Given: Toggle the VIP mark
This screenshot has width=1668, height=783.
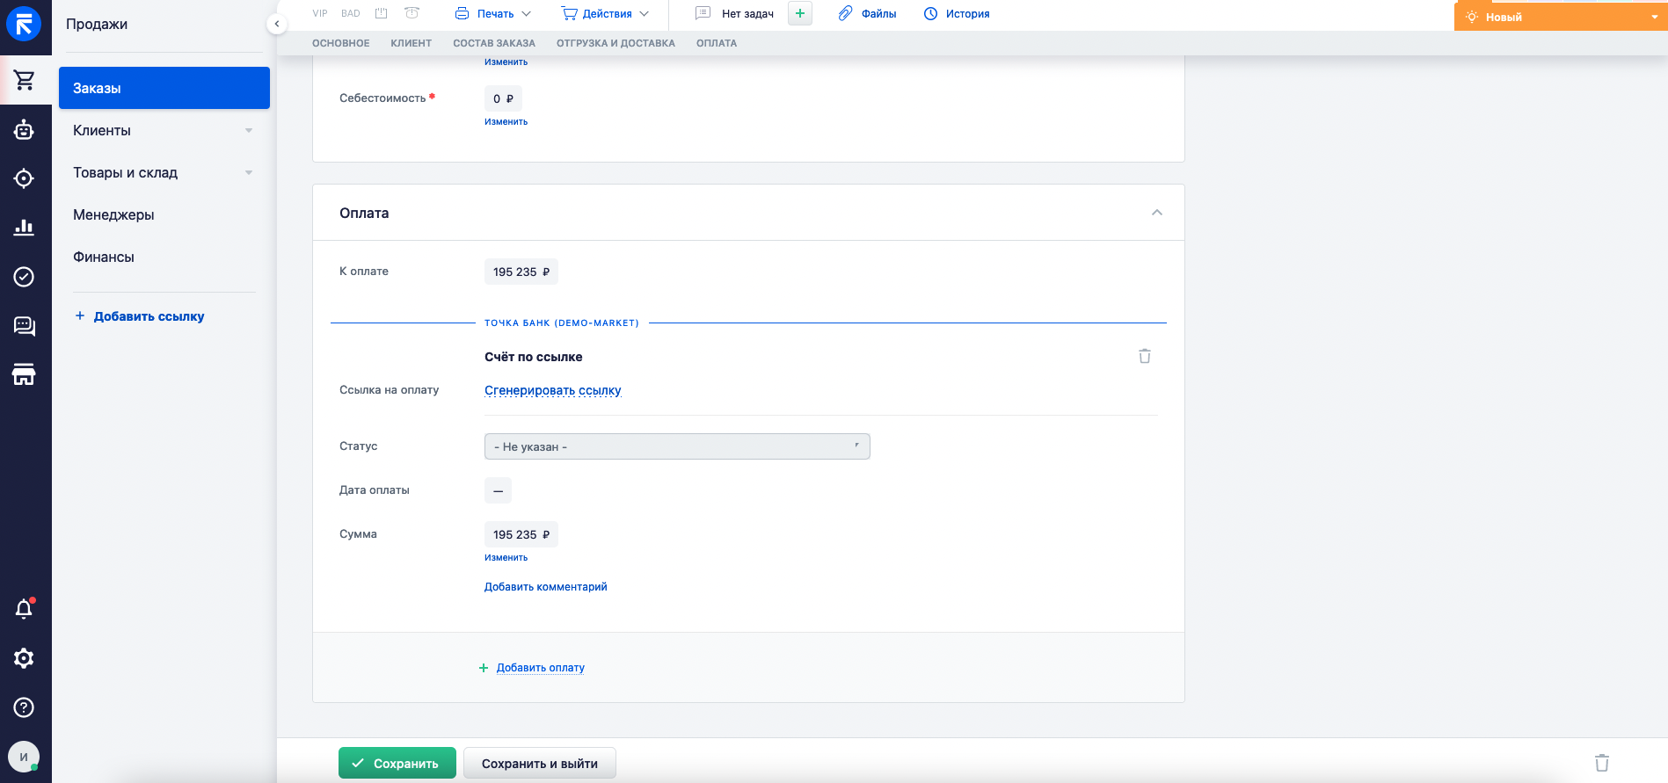Looking at the screenshot, I should pyautogui.click(x=320, y=13).
